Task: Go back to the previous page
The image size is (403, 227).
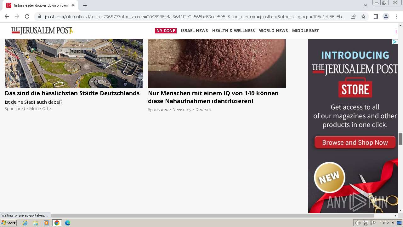Action: (x=7, y=16)
